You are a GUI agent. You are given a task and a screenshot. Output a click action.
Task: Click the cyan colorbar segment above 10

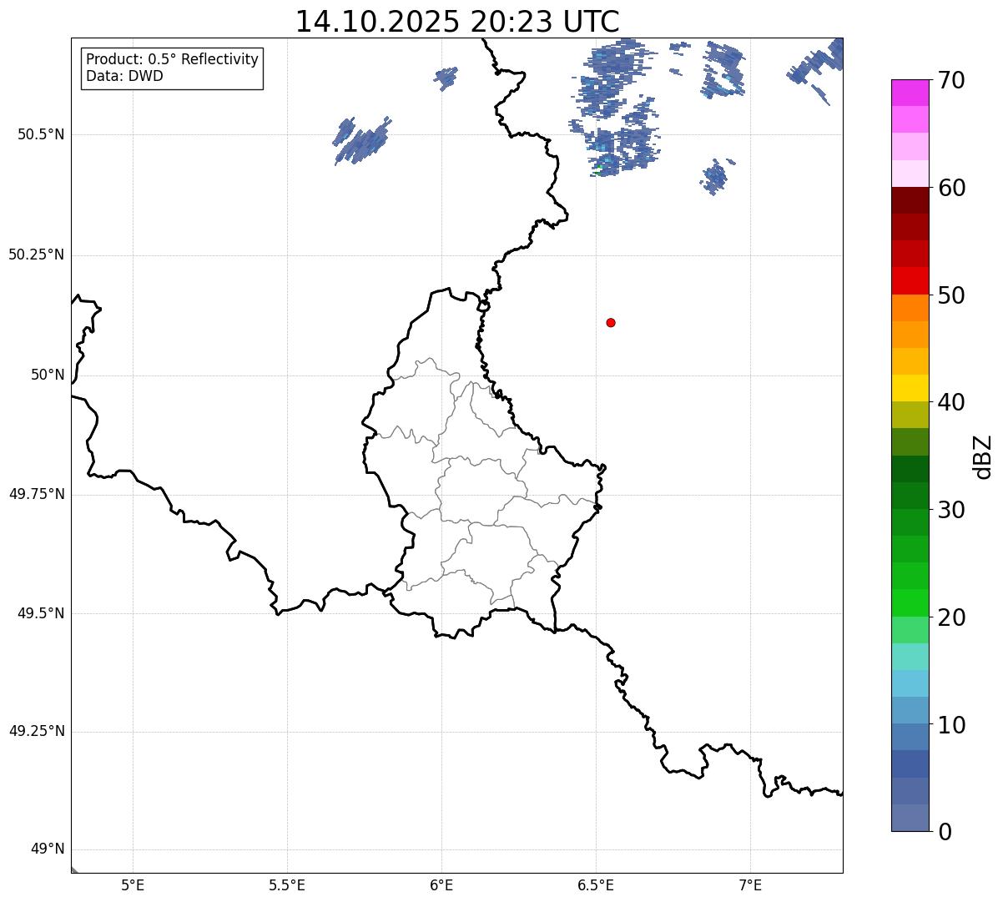[910, 683]
